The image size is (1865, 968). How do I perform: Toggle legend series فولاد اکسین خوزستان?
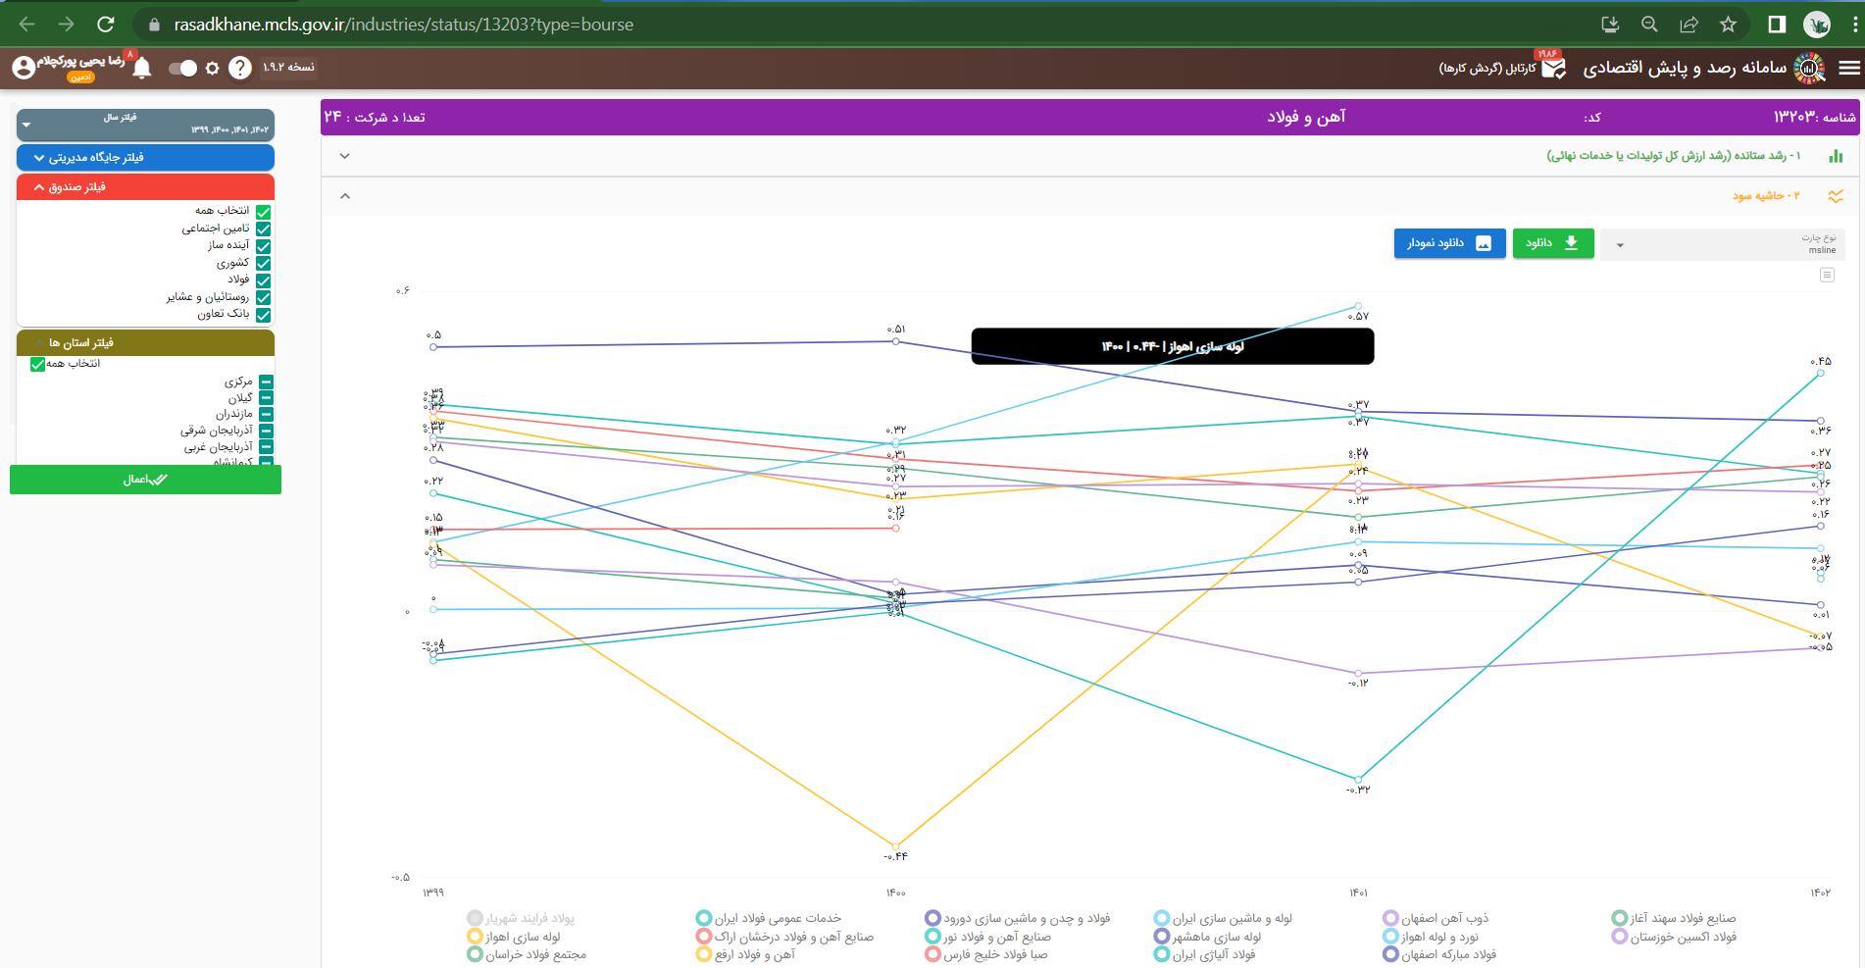1675,937
